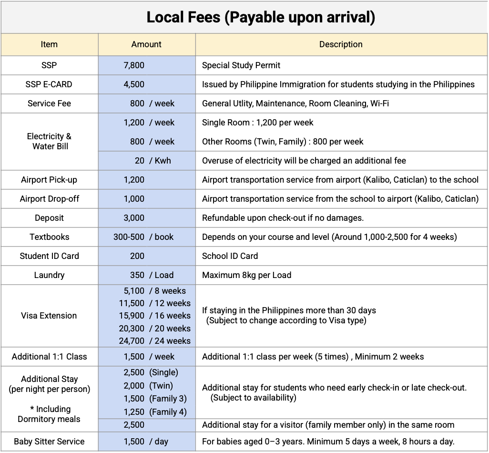Click the SSP amount cell 7,800
Viewport: 489px width, 453px height.
(147, 65)
